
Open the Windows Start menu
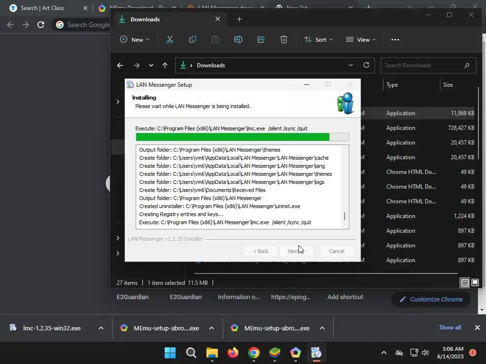[170, 353]
